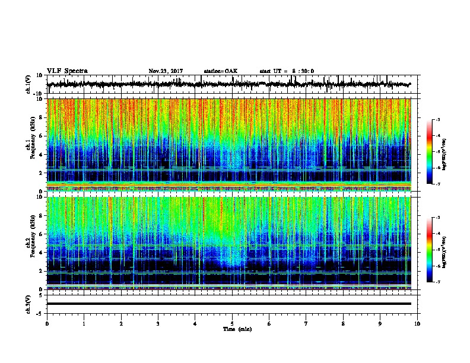Click the ch.1 'Frequency (kHz)' axis label
Viewport: 470px width, 363px height.
(33, 138)
